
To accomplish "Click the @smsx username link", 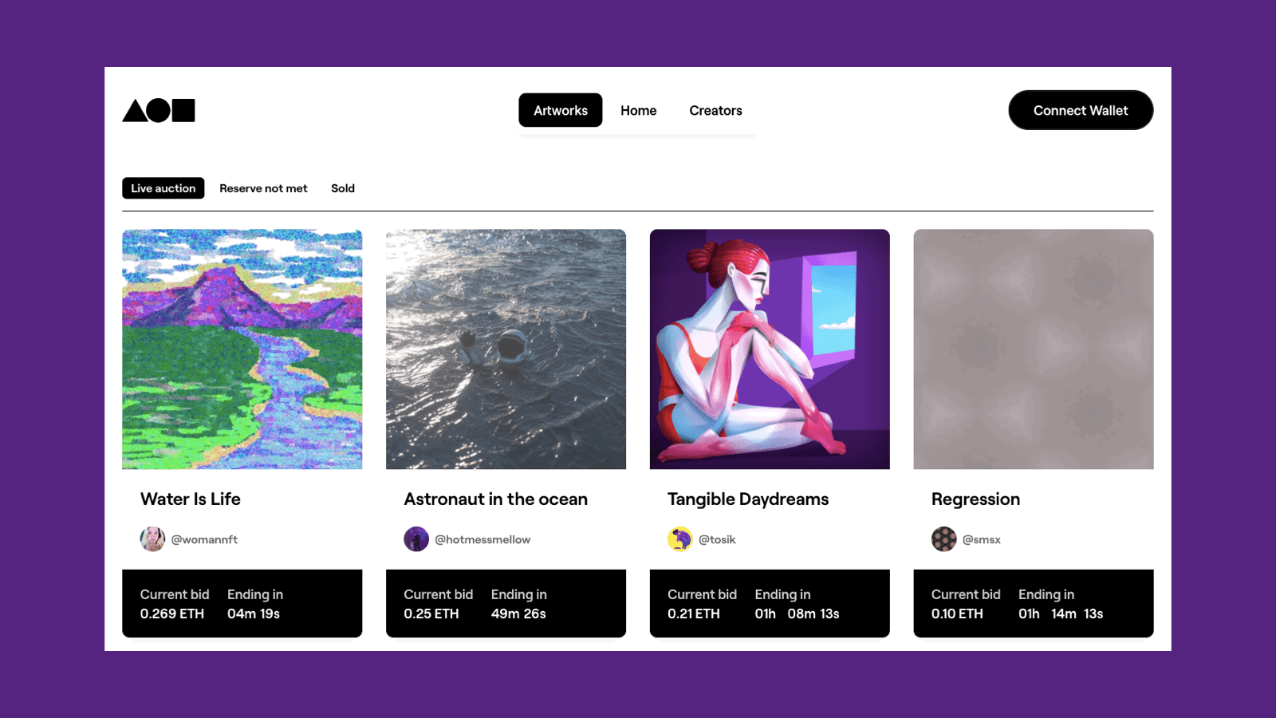I will click(x=981, y=539).
